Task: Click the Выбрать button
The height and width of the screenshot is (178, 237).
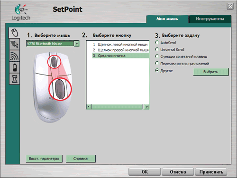Action: [x=211, y=72]
